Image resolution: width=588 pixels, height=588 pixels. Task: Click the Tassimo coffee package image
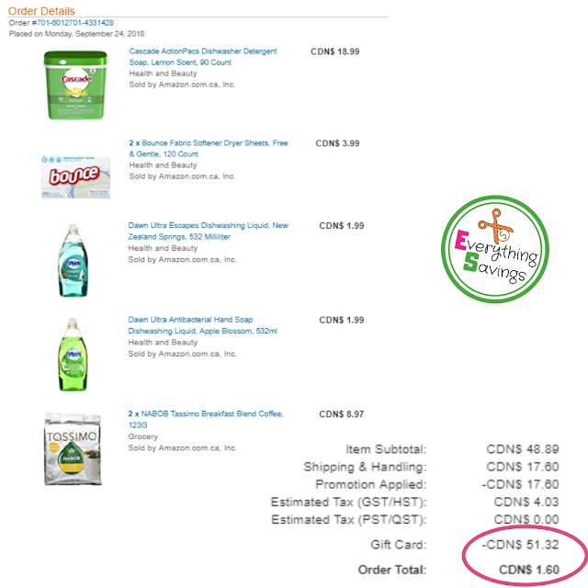[x=73, y=449]
